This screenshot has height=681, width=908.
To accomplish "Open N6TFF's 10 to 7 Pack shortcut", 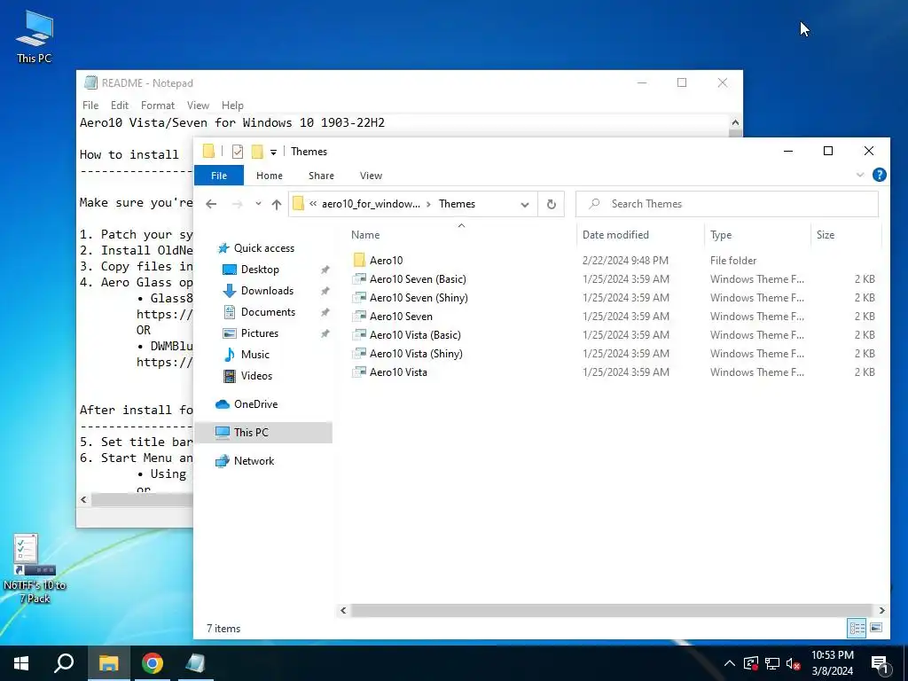I will coord(35,568).
